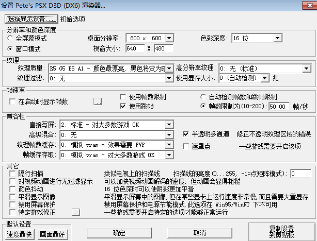Screen dimensions: 317x241
Task: Open the 帧缓存存取 dropdown
Action: click(117, 155)
